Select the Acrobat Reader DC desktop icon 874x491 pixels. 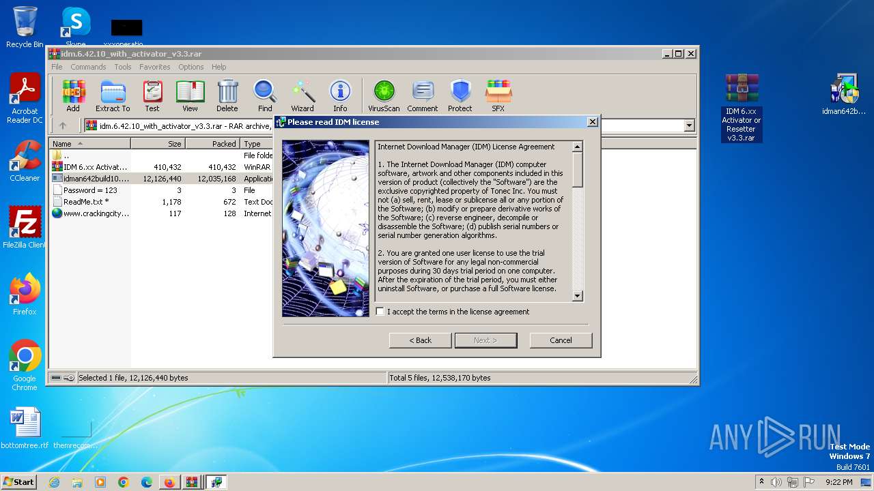pyautogui.click(x=25, y=99)
